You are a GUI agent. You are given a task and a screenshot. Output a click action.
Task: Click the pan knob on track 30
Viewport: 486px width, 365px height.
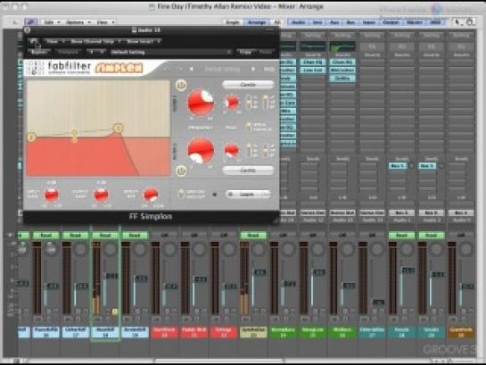point(465,249)
